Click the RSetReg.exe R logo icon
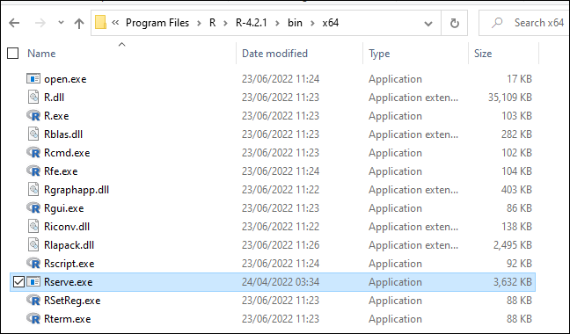Viewport: 570px width, 334px height. [x=33, y=301]
